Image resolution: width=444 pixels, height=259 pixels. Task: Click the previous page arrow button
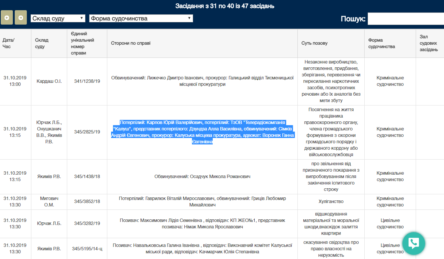coord(7,17)
